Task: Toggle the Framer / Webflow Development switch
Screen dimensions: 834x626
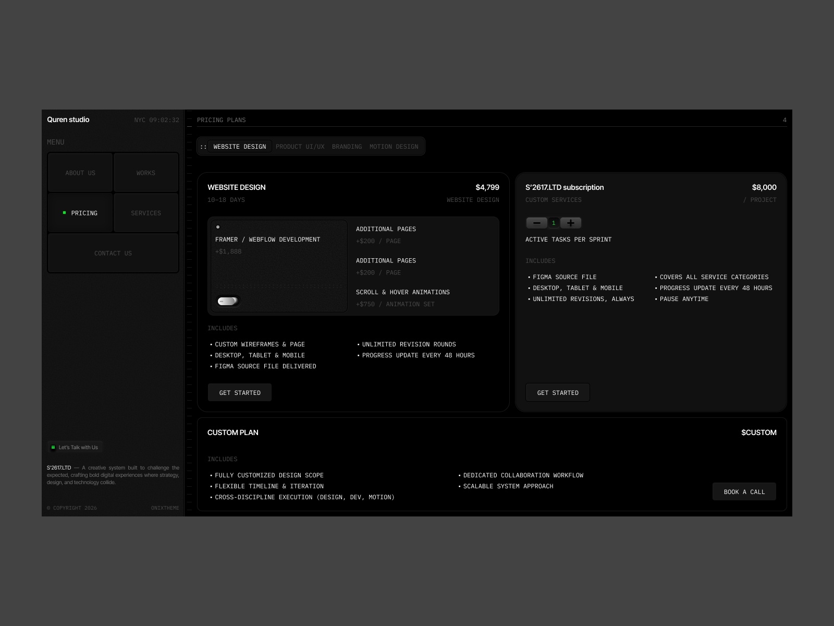Action: (x=228, y=301)
